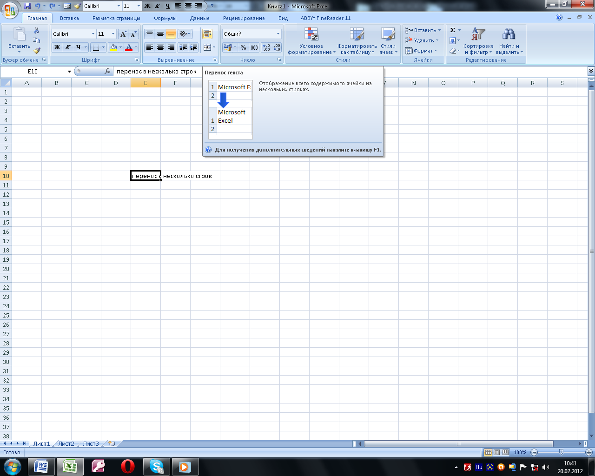Decrease font size with the small A icon
This screenshot has width=595, height=476.
(x=133, y=34)
